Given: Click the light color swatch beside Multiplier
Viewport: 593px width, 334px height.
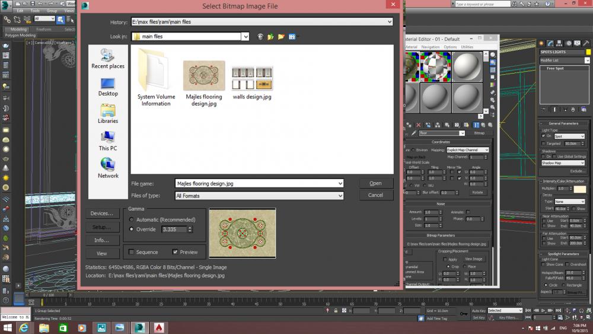Looking at the screenshot, I should click(x=579, y=189).
